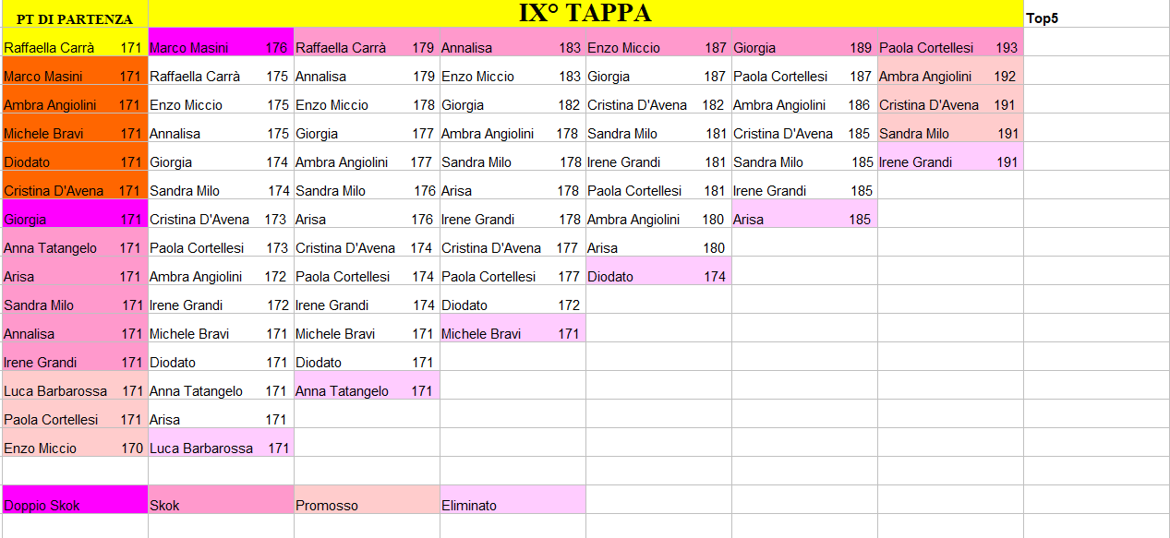Image resolution: width=1170 pixels, height=538 pixels.
Task: Select the magenta Giorgia cell with 171
Action: (74, 220)
